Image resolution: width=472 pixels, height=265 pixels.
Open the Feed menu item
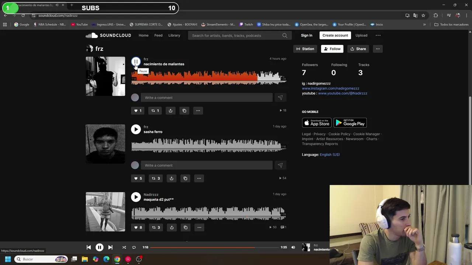pos(158,35)
